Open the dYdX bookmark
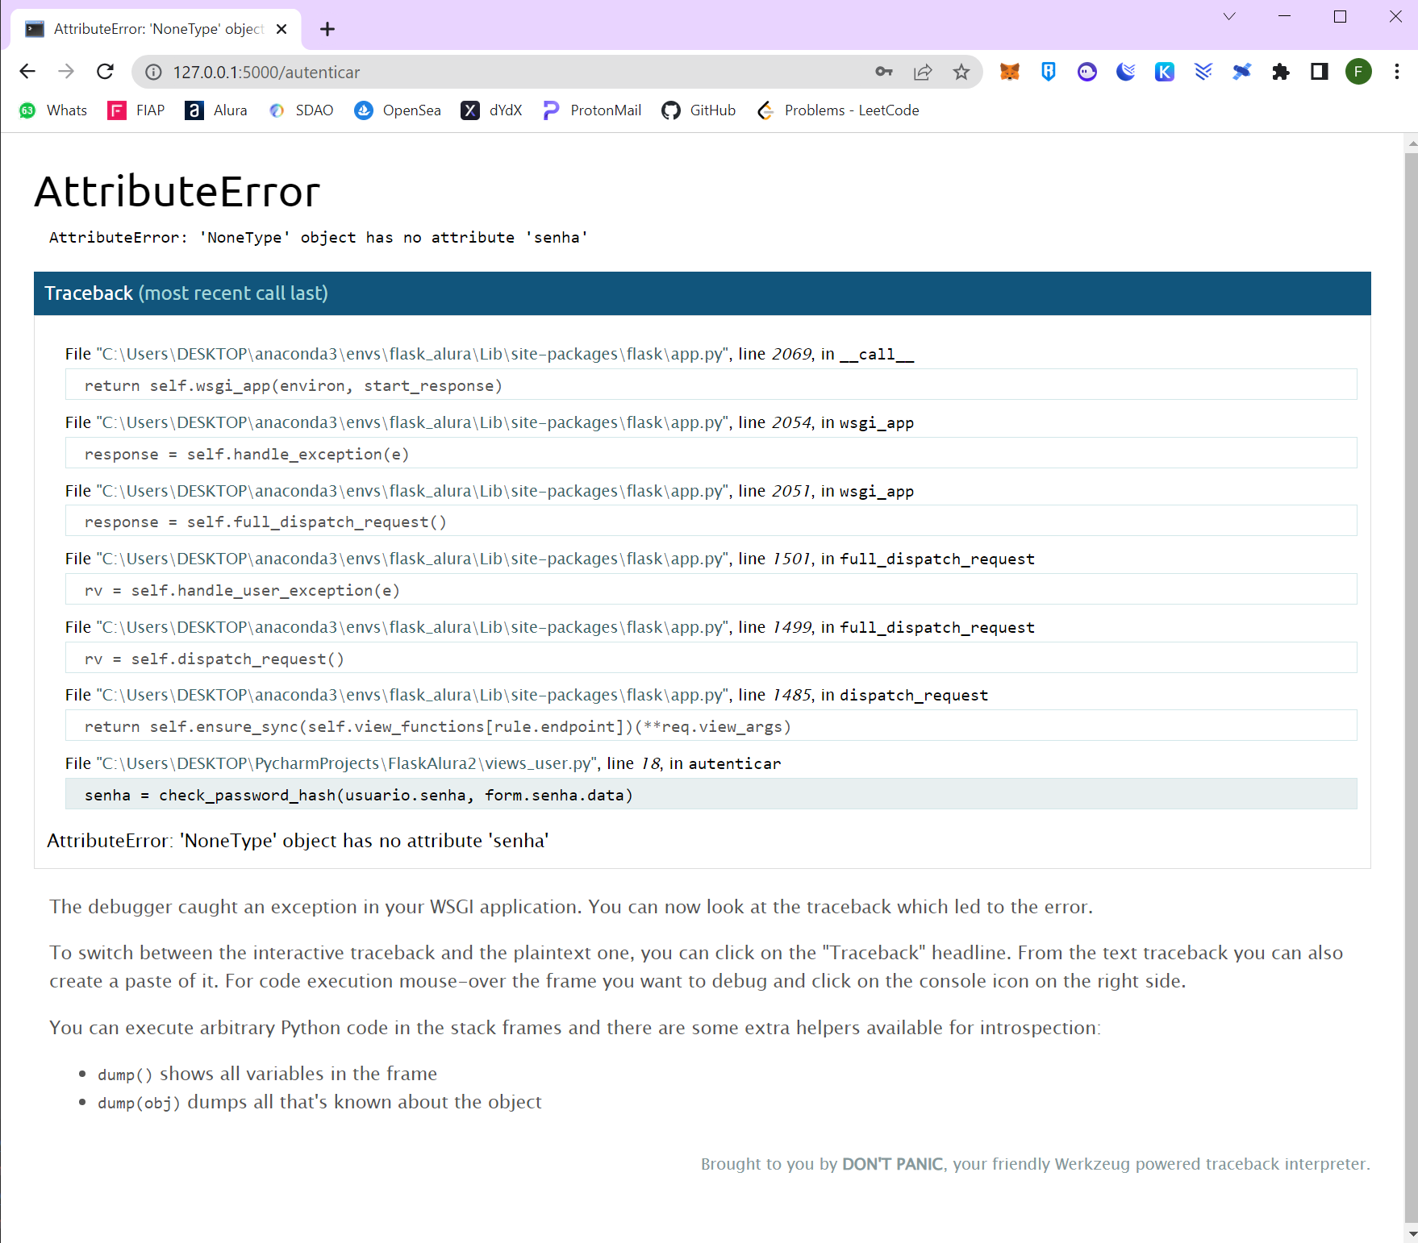The width and height of the screenshot is (1418, 1243). click(x=492, y=110)
